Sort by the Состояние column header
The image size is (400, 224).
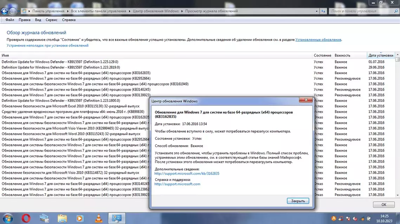point(322,55)
